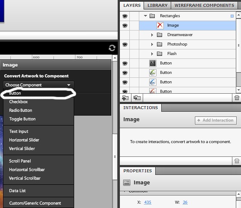Click the Rectangles folder icon
The width and height of the screenshot is (241, 208).
coord(152,16)
